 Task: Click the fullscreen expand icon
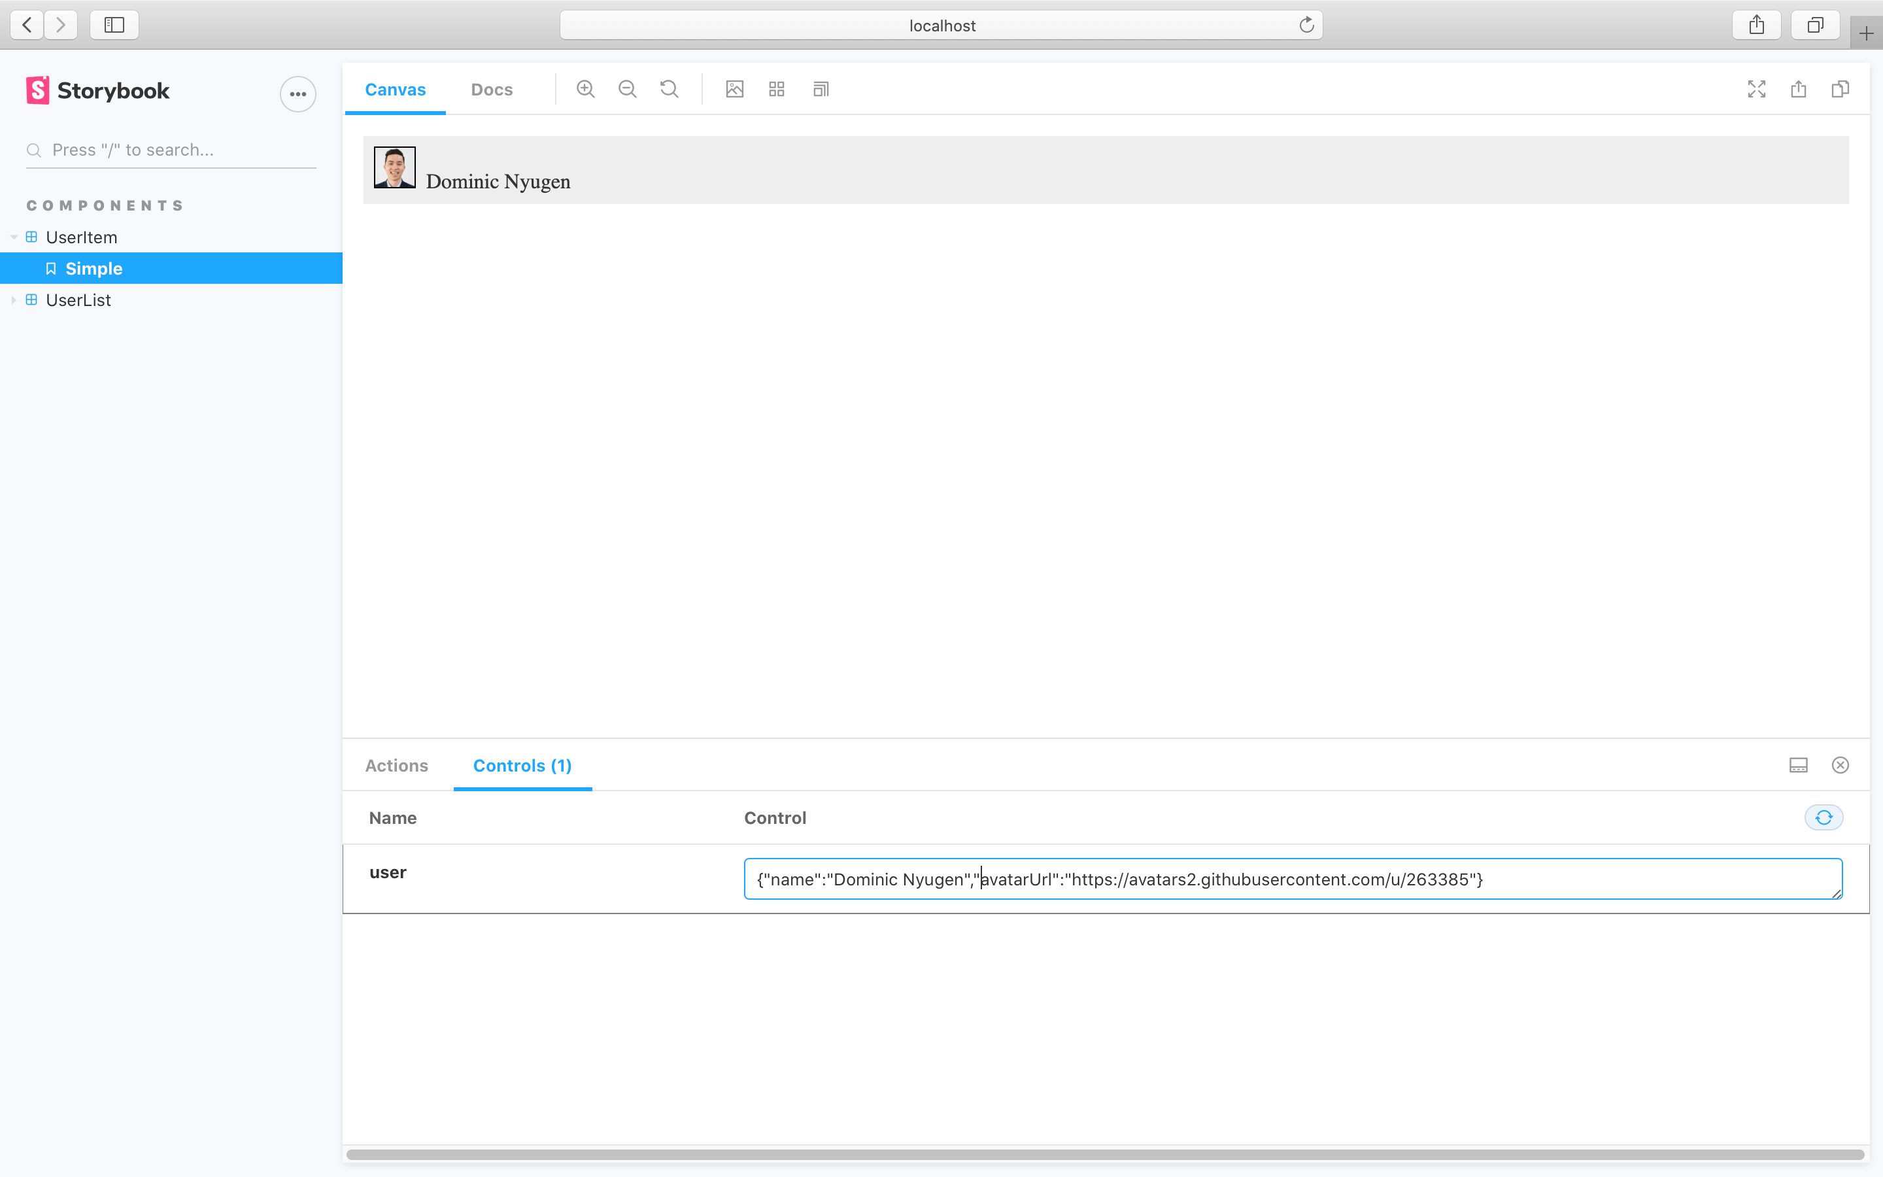[x=1757, y=90]
